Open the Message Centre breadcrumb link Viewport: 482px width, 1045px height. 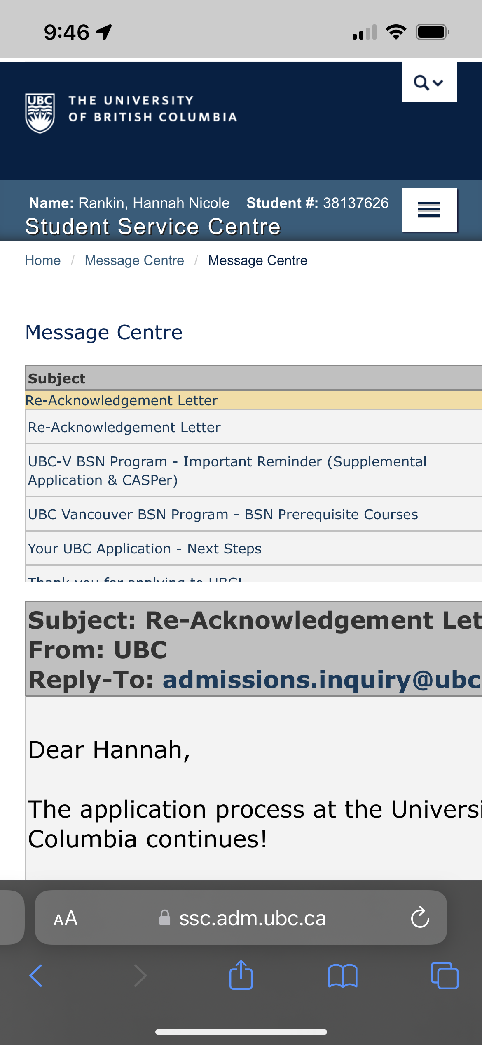(x=134, y=260)
